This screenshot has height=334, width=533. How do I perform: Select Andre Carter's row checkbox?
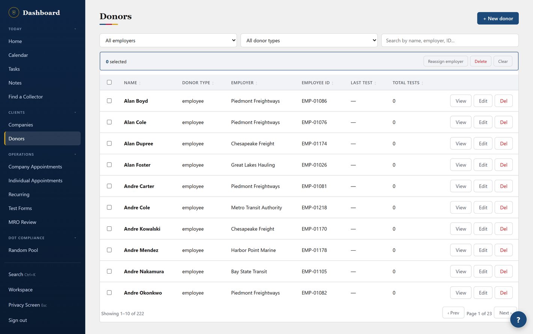pyautogui.click(x=109, y=186)
